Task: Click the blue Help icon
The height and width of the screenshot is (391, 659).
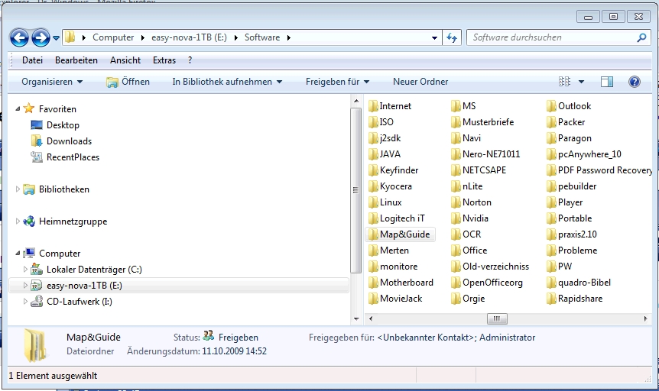Action: [635, 82]
